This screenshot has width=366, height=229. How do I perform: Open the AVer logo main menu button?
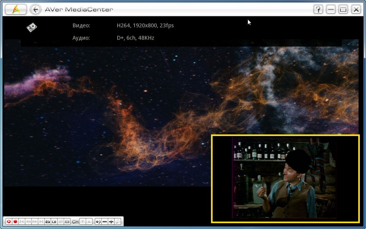coord(16,10)
